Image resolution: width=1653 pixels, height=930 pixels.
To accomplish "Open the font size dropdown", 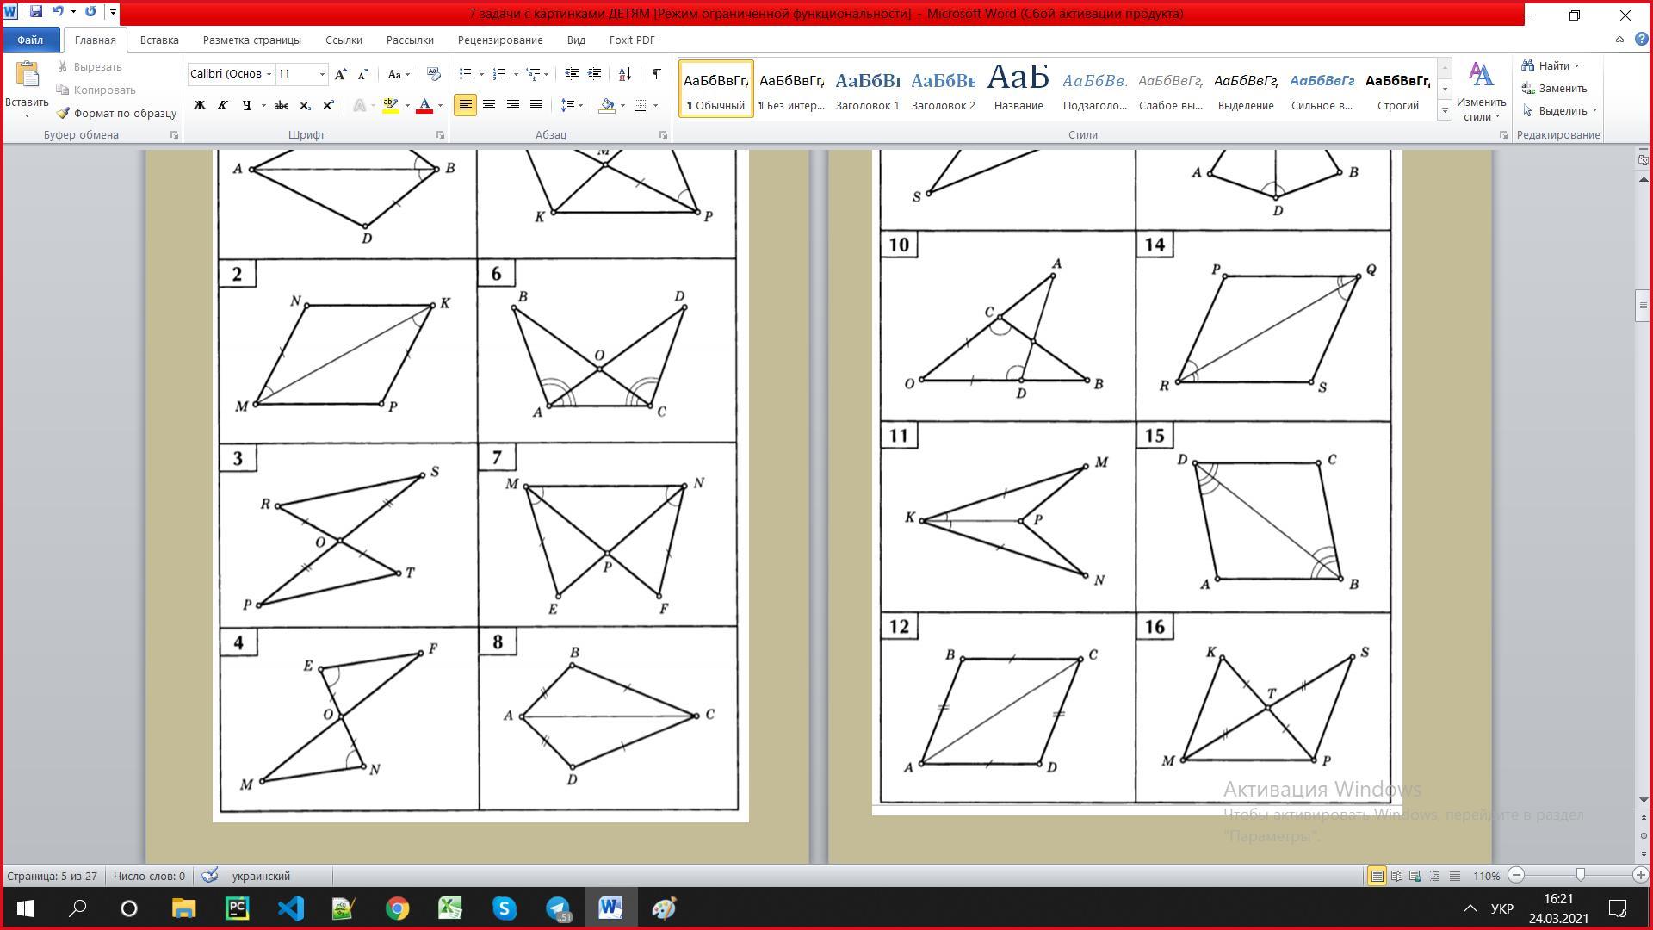I will click(323, 74).
